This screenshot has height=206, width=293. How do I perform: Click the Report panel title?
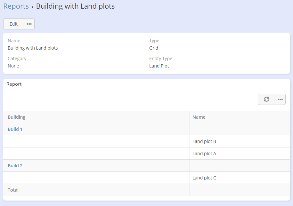coord(14,84)
